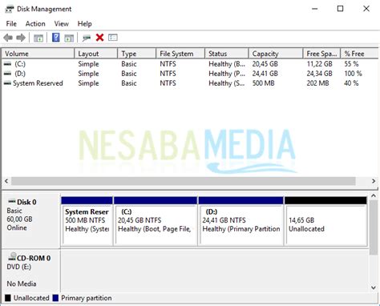Click the drive icon beside (C:) volume
This screenshot has height=306, width=380.
[8, 64]
